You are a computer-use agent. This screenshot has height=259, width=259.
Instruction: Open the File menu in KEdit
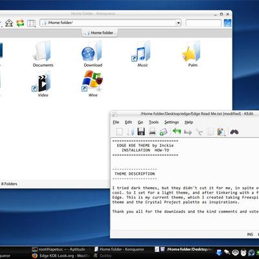tap(116, 122)
